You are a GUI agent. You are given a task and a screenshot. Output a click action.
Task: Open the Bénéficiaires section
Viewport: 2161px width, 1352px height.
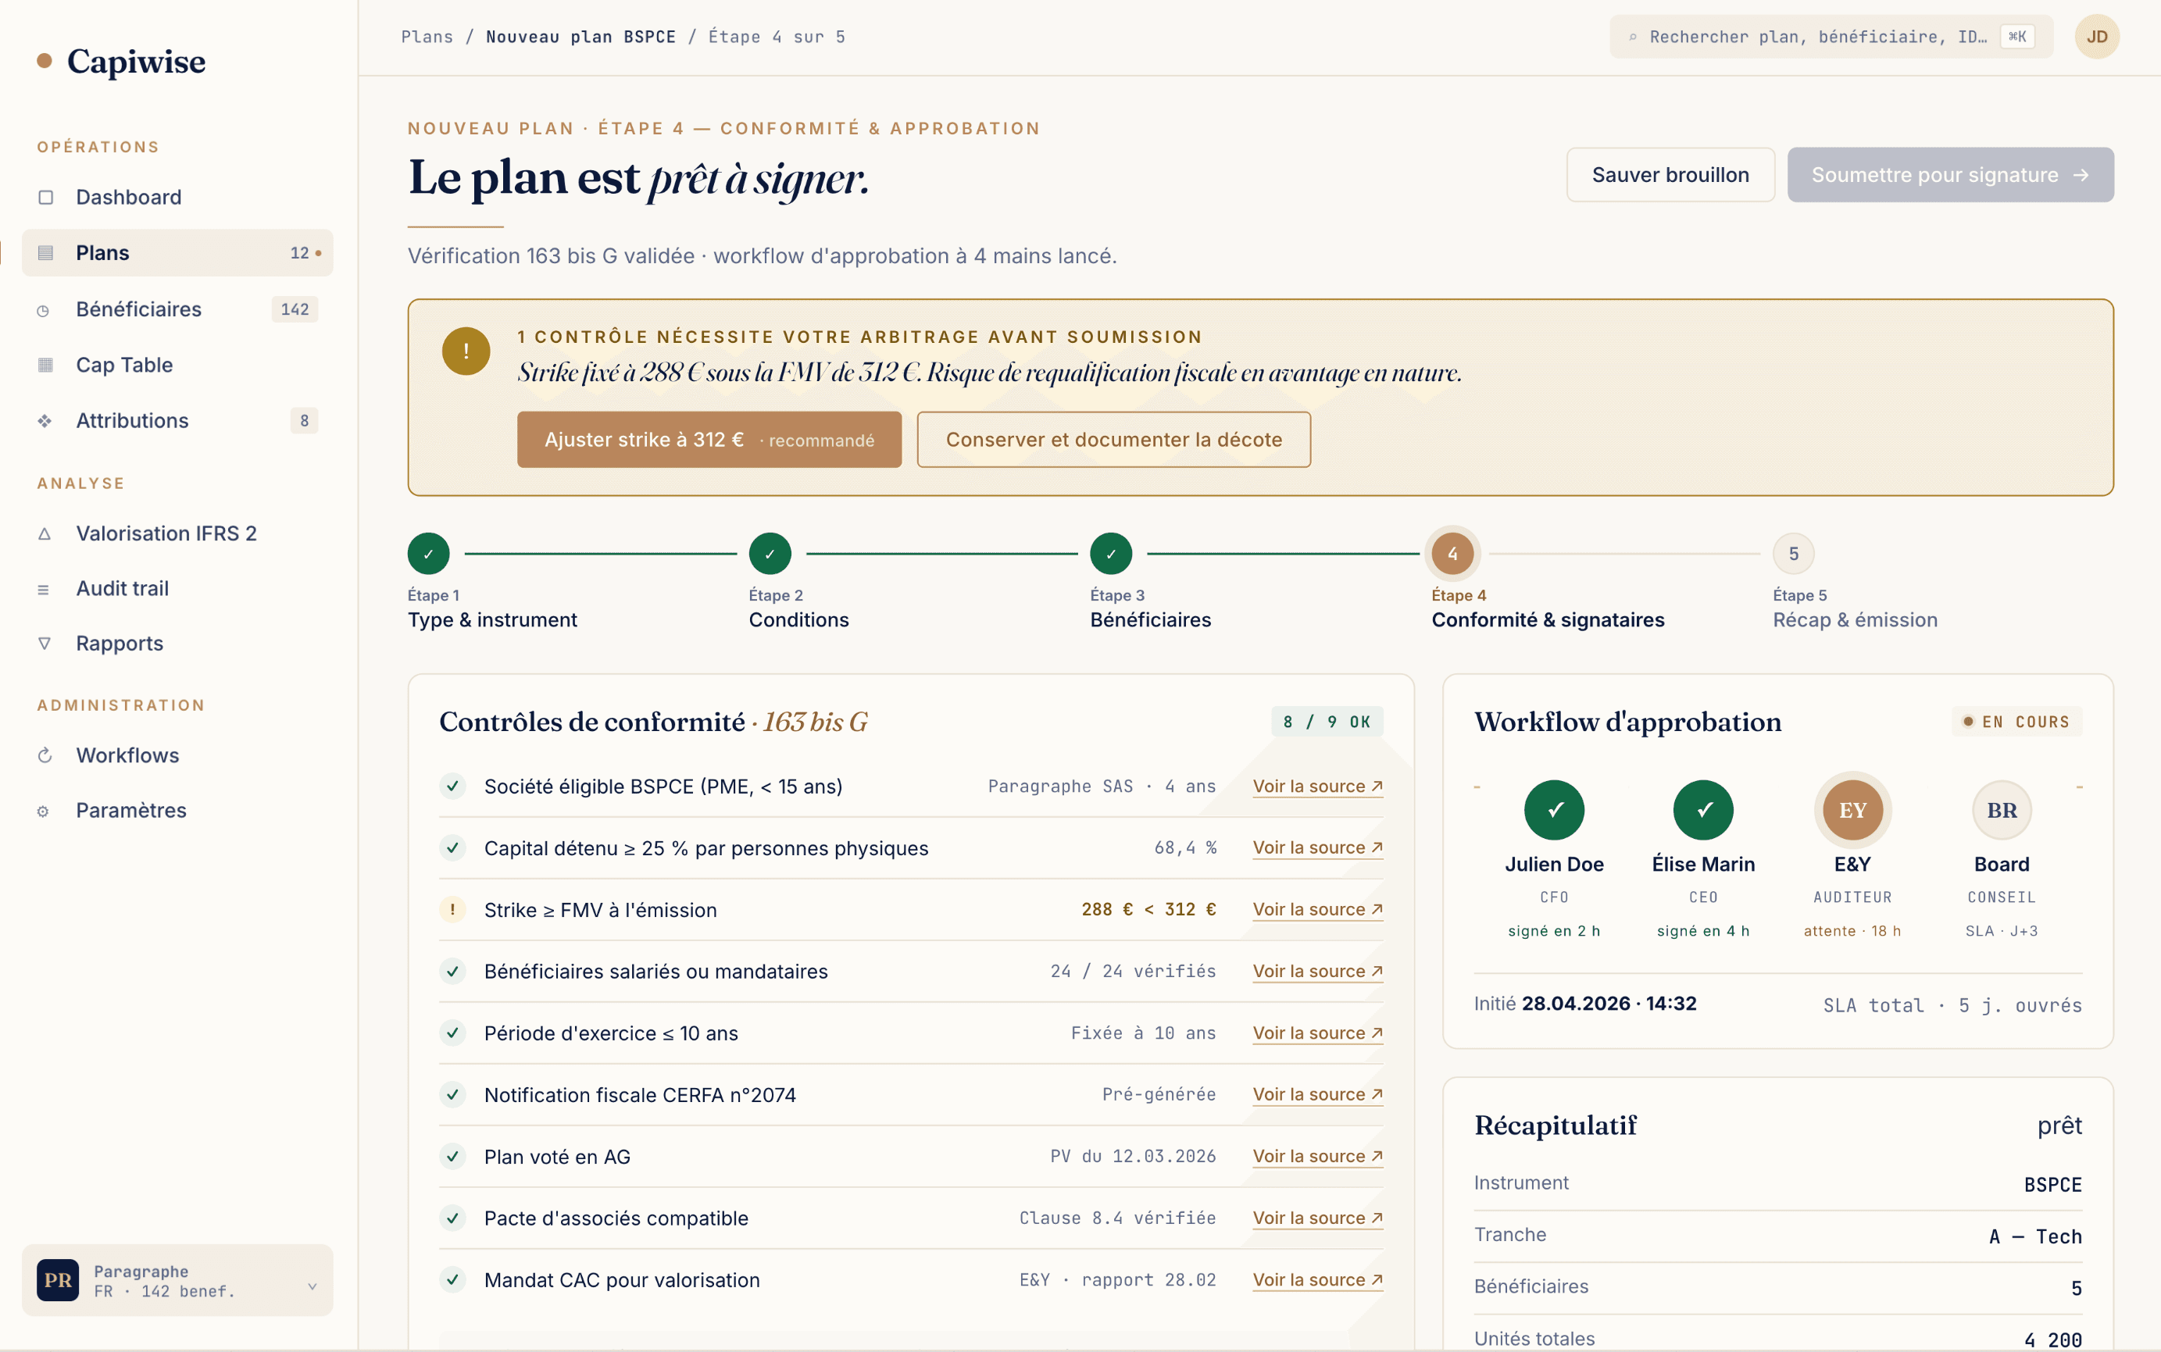(177, 309)
